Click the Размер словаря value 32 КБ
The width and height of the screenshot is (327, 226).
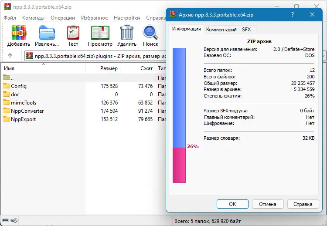(308, 138)
